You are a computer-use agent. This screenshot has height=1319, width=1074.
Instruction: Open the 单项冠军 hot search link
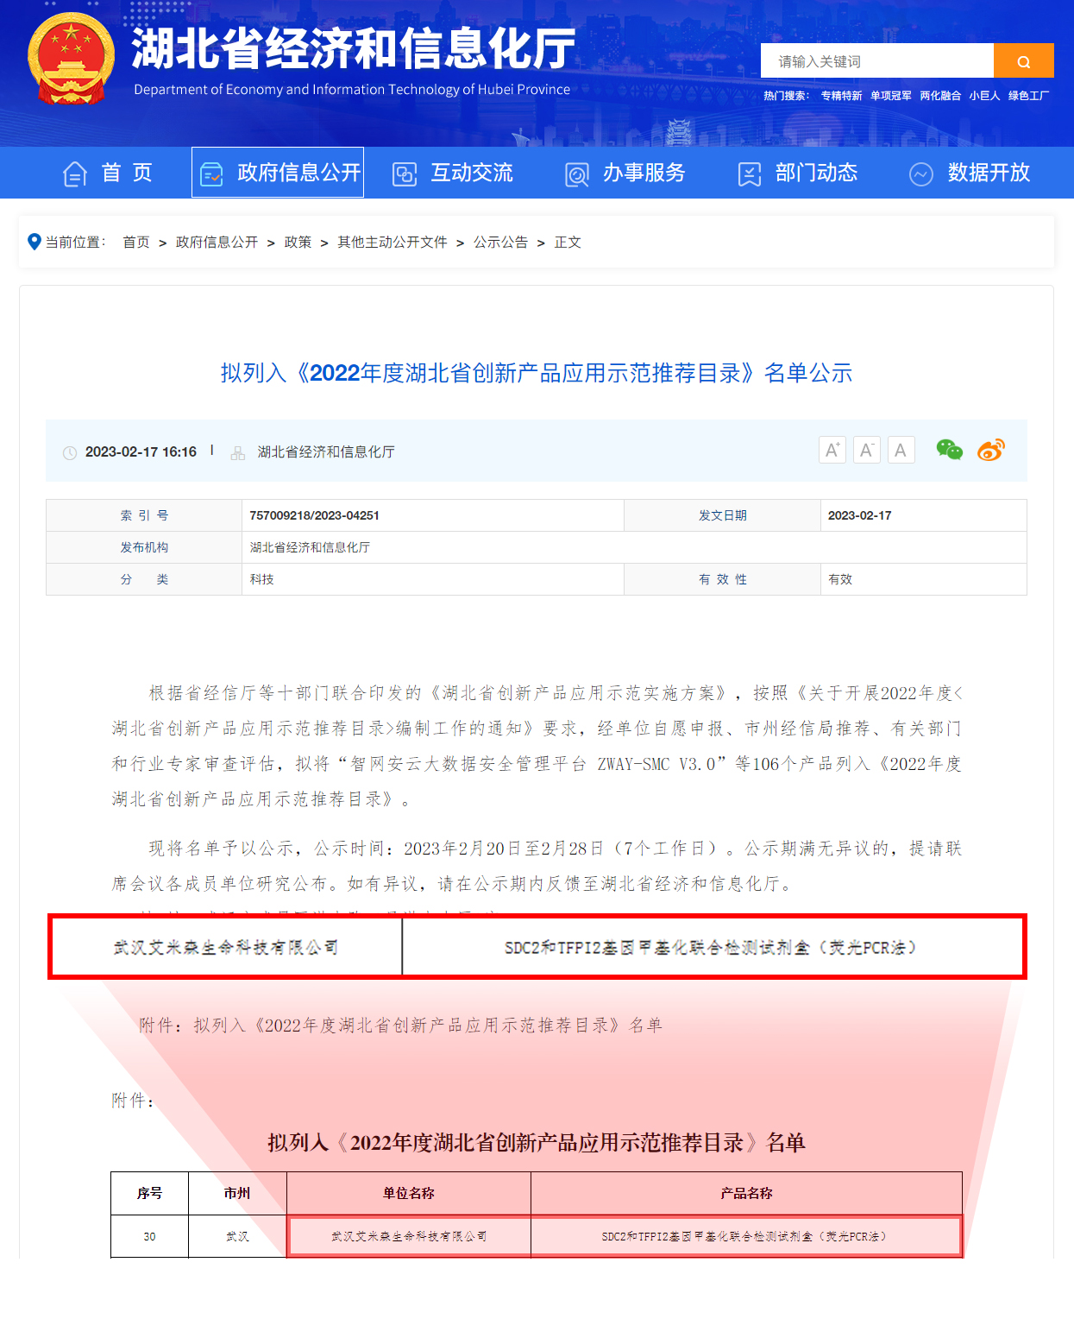[x=890, y=96]
